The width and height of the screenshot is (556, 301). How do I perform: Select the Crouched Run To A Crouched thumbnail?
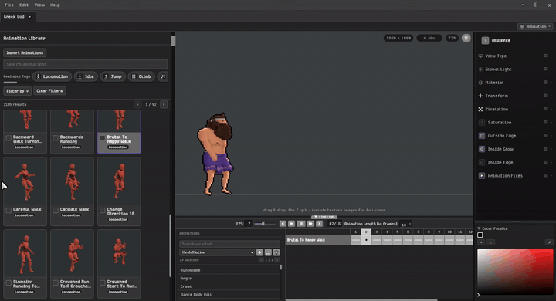click(x=72, y=253)
